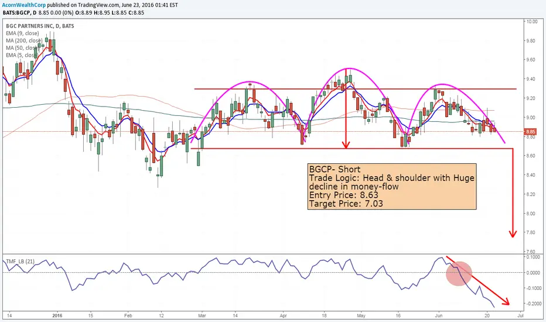This screenshot has width=546, height=322.
Task: Select the 'EMA (5, close)' indicator legend
Action: click(22, 56)
